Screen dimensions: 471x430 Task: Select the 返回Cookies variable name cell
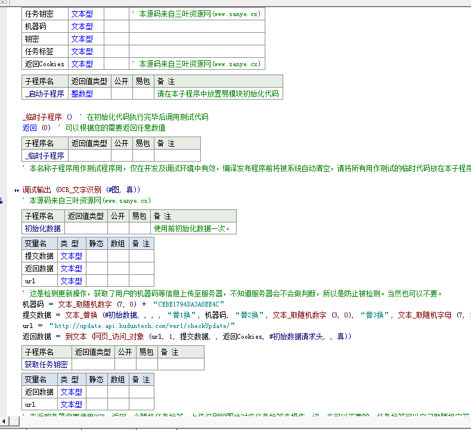[x=45, y=64]
